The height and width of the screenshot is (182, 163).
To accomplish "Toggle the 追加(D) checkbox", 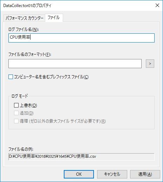I will 16,113.
